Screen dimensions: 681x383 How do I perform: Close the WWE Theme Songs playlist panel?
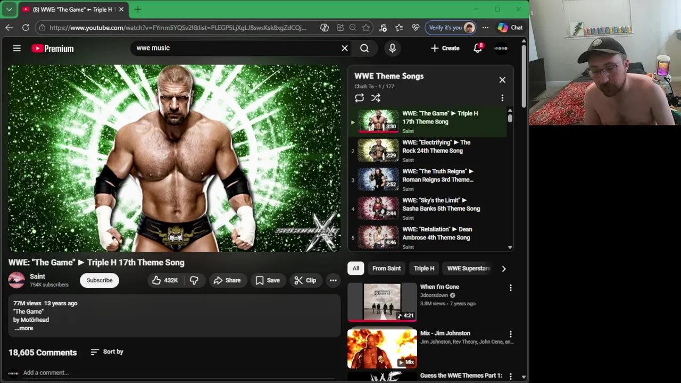point(502,80)
